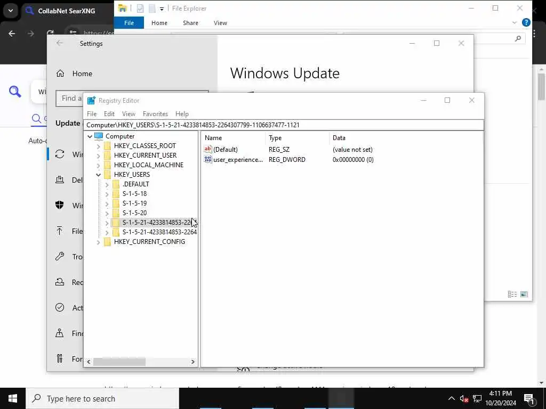Select the S-1-5-19 key
The width and height of the screenshot is (546, 409).
(134, 203)
